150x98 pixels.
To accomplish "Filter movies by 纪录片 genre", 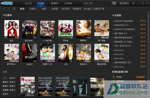I will point(5,94).
